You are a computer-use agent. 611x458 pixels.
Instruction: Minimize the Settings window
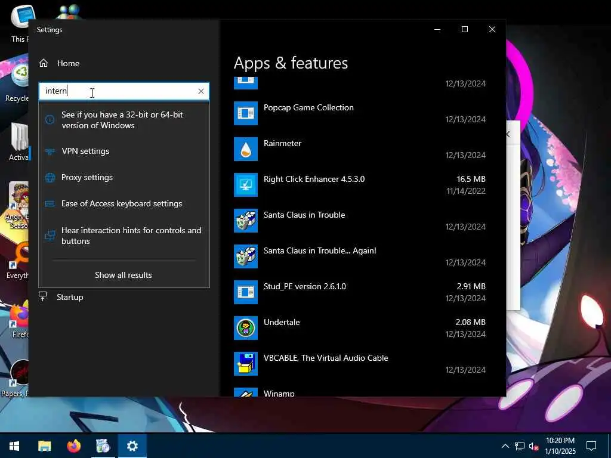point(437,30)
